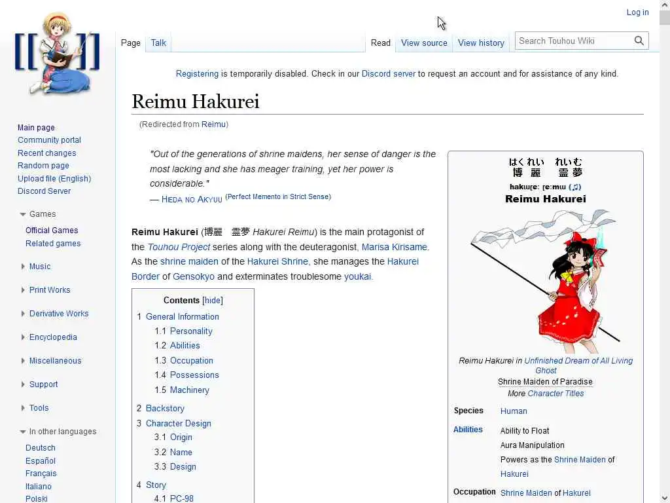Hide the Contents table
The width and height of the screenshot is (670, 503).
tap(213, 300)
